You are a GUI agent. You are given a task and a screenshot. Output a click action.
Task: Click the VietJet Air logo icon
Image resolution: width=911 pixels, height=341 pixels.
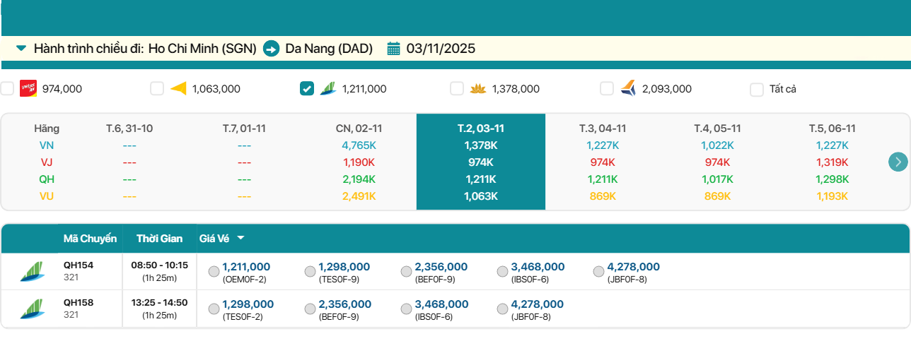(28, 88)
